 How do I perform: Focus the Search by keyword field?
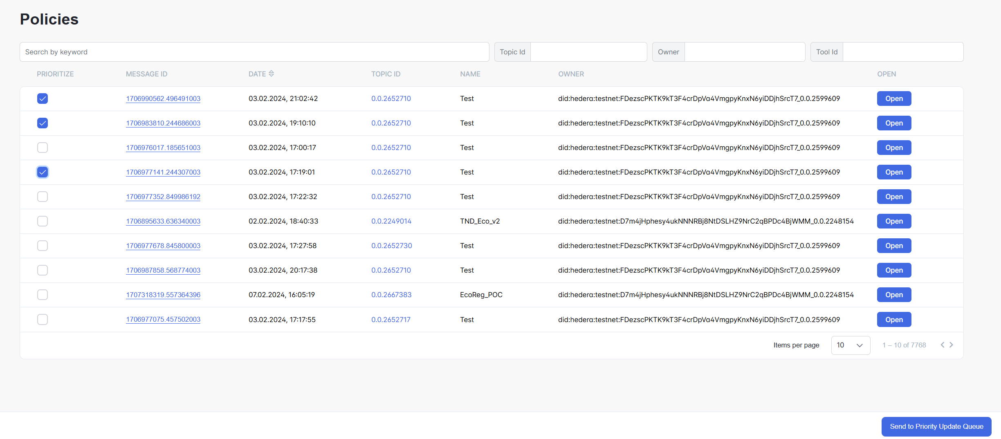click(254, 52)
